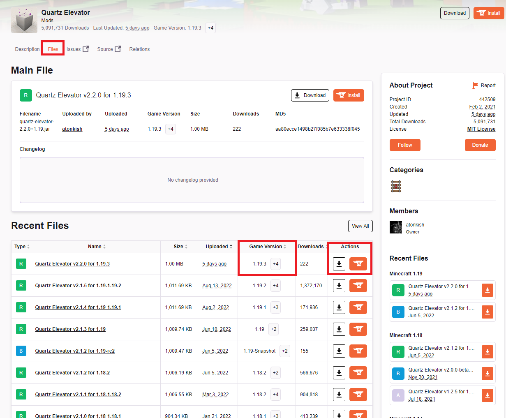
Task: Expand +3 versions for 1.19.1 table row
Action: (276, 307)
